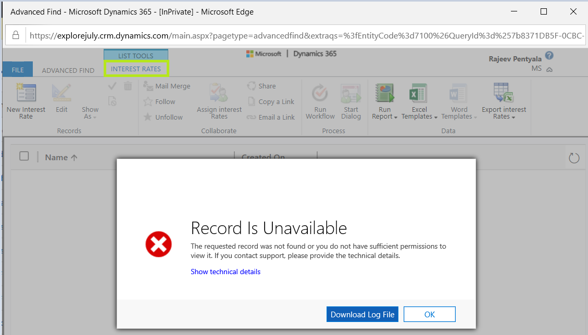Image resolution: width=588 pixels, height=335 pixels.
Task: Click the deactivate record icon
Action: click(112, 101)
